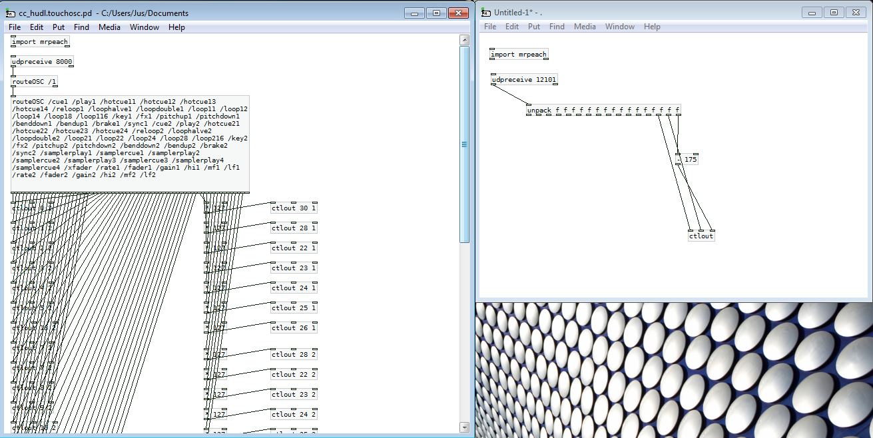
Task: Open the Find menu in cc_hudl window
Action: point(81,27)
